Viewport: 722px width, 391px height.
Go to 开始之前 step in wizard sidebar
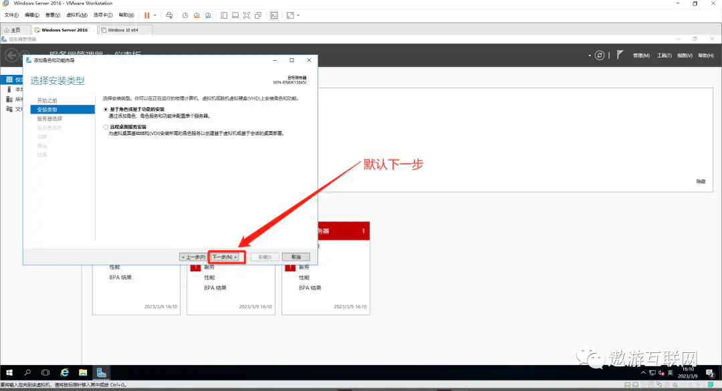47,100
